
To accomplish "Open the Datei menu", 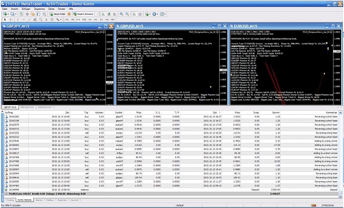I will tap(4, 9).
